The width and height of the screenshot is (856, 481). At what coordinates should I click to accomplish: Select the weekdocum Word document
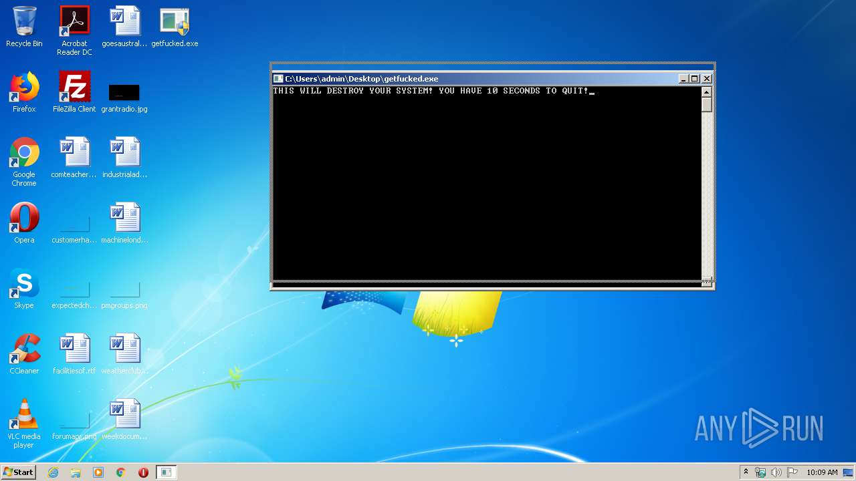point(124,420)
